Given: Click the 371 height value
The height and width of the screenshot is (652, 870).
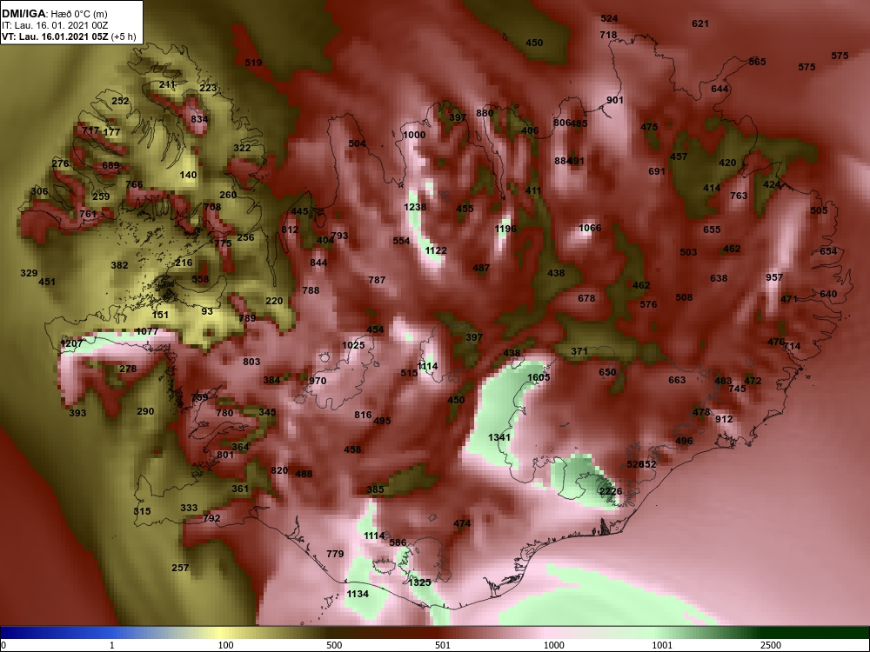Looking at the screenshot, I should coord(579,351).
